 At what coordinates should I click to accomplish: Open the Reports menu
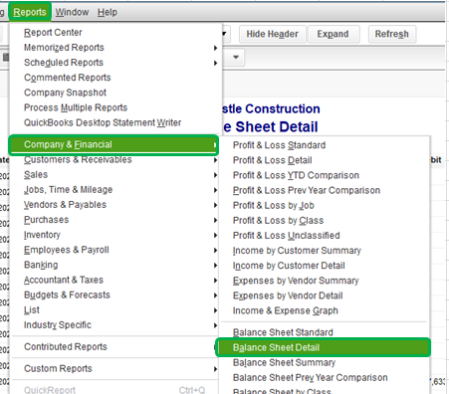pyautogui.click(x=30, y=12)
